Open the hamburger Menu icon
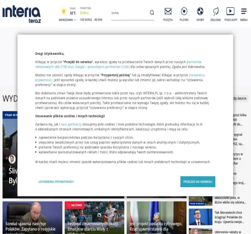 [244, 11]
